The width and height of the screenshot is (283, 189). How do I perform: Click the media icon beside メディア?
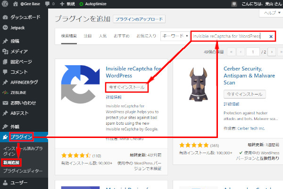tap(5, 52)
